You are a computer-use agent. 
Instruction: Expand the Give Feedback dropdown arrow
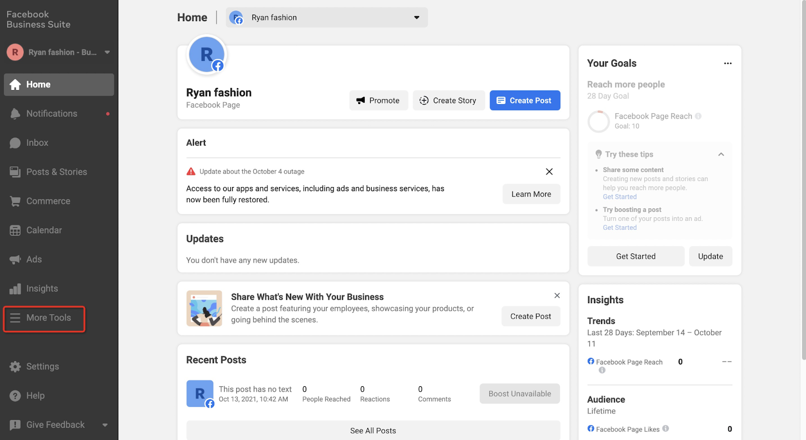tap(105, 425)
